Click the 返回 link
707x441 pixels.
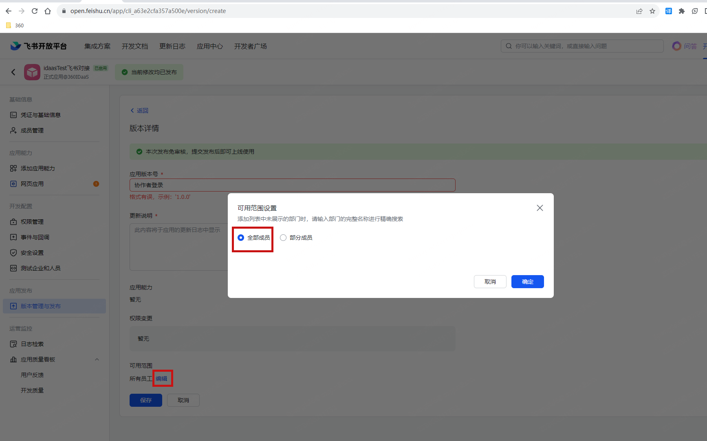(x=139, y=110)
